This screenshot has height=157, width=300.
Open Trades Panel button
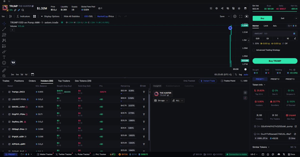point(228,81)
